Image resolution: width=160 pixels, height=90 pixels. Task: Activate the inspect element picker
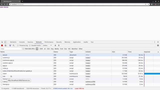coord(2,42)
